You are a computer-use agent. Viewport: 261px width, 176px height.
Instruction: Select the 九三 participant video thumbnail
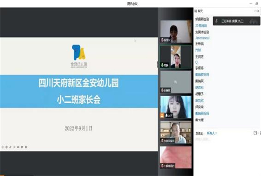coord(175,107)
